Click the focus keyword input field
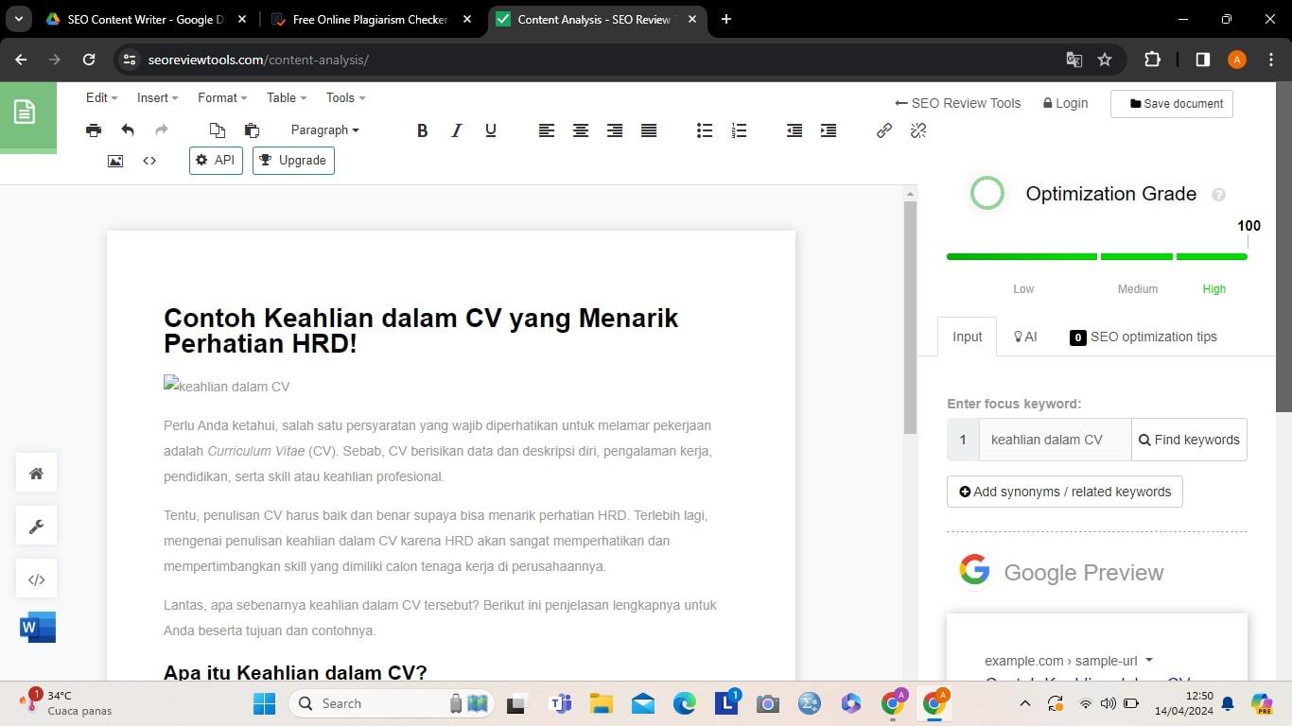 coord(1055,440)
